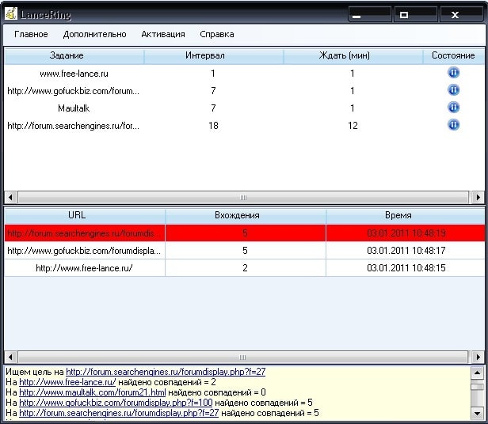488x424 pixels.
Task: Sort tasks by Задание column header
Action: pyautogui.click(x=67, y=55)
